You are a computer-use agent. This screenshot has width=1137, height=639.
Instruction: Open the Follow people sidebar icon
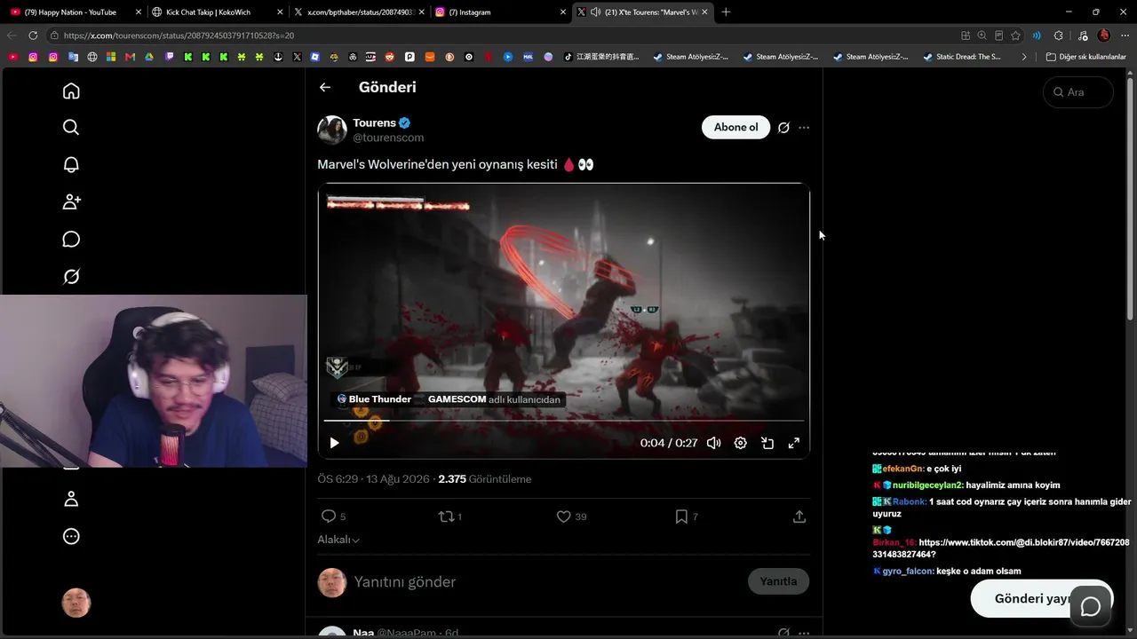[x=71, y=202]
